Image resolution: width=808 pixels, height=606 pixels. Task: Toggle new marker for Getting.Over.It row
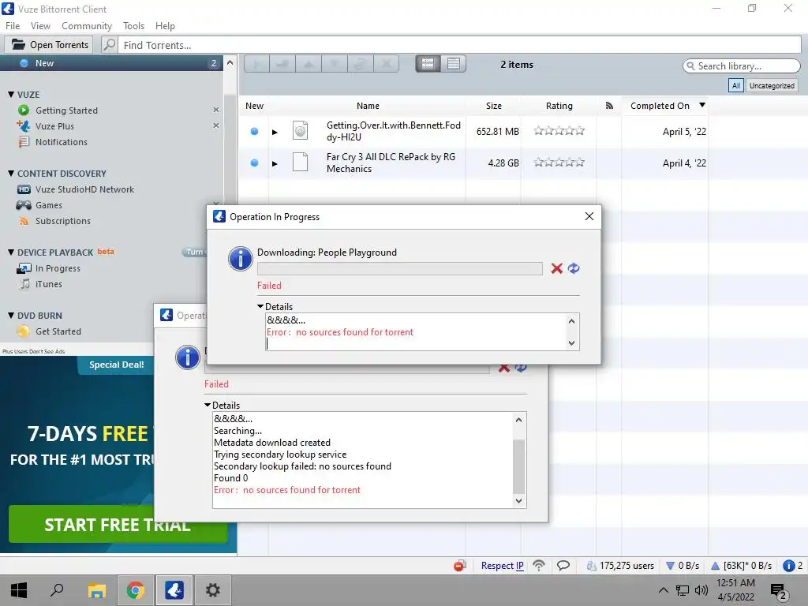pos(254,132)
